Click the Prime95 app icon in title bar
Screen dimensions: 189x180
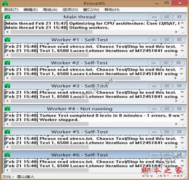(x=5, y=3)
